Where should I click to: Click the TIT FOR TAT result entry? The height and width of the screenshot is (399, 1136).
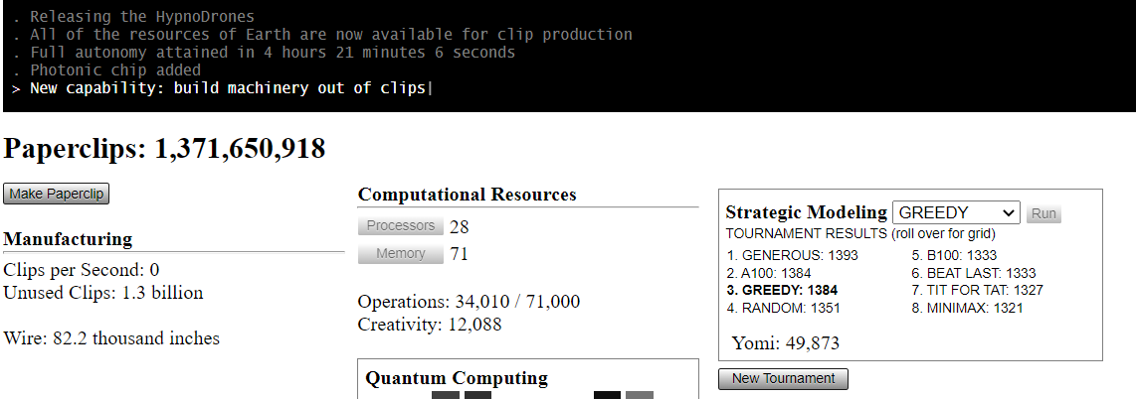pos(977,291)
